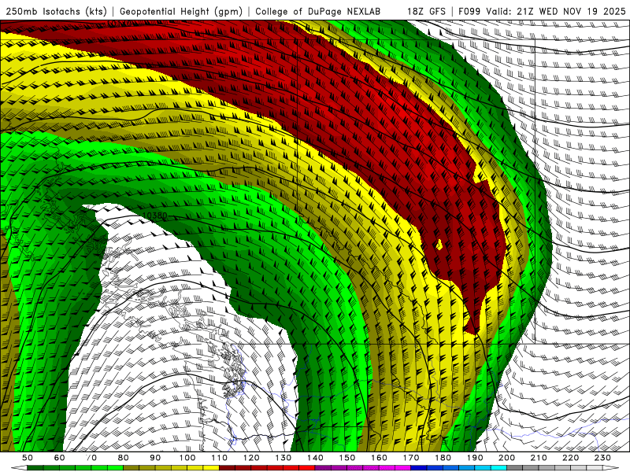The image size is (630, 472).
Task: Click the "College of DuPage NEXLAB" credit text
Action: 318,11
